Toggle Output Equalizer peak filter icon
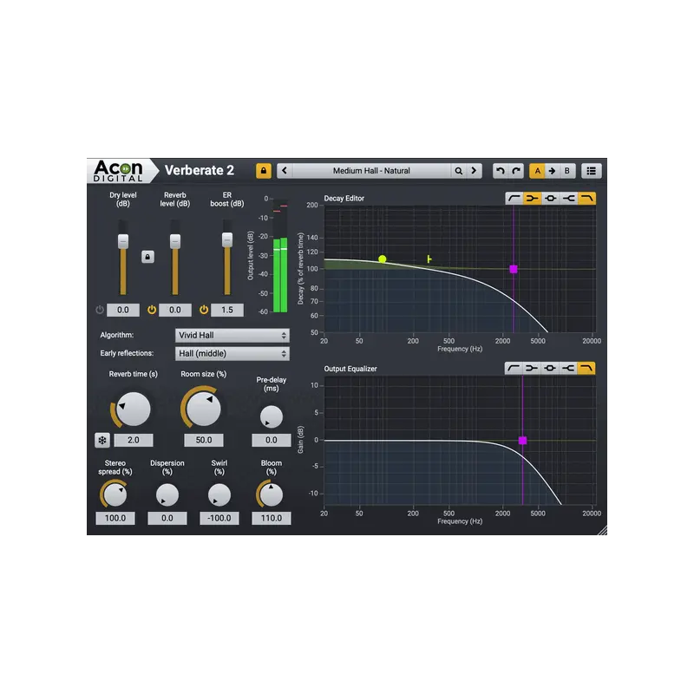 550,368
